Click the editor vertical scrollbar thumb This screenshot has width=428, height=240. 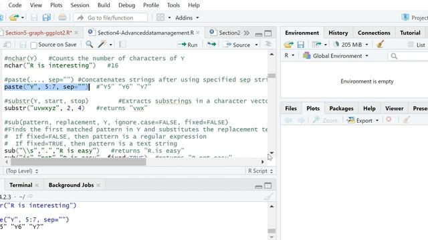pos(272,75)
